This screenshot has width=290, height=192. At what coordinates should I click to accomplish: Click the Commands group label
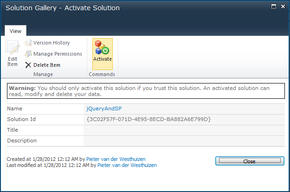[102, 74]
